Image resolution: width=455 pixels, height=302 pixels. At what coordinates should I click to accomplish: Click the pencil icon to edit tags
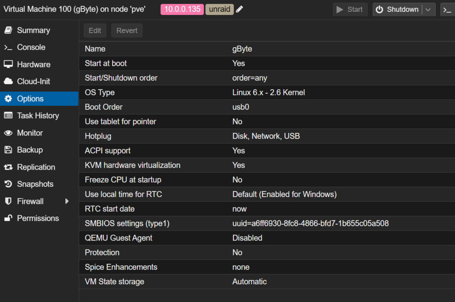239,9
